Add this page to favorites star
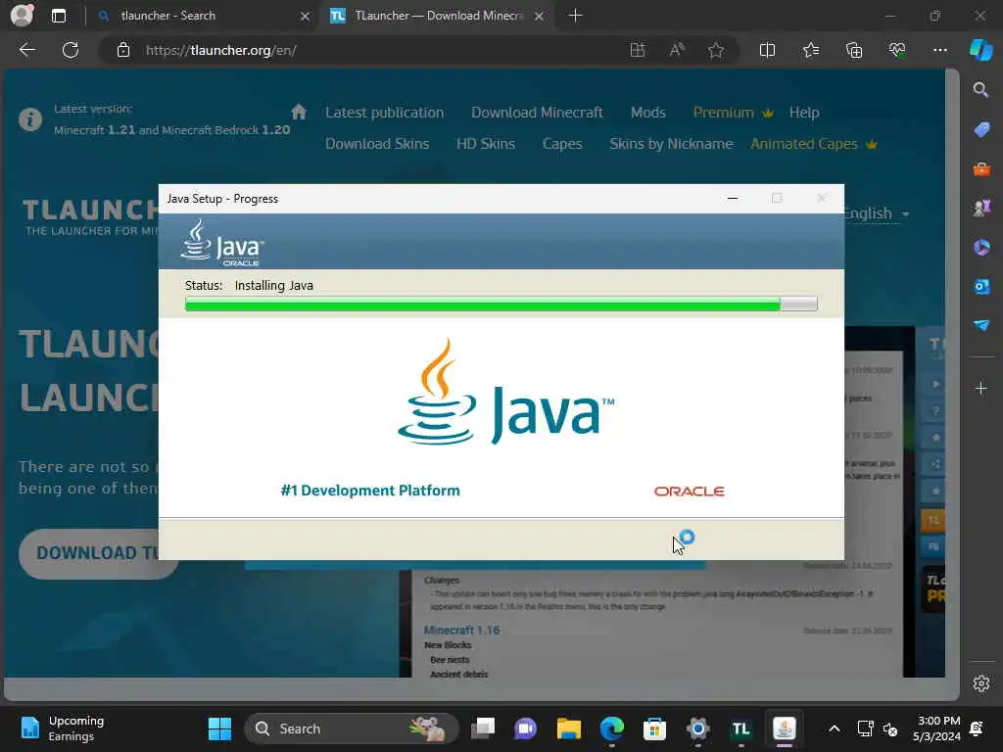Viewport: 1003px width, 752px height. point(716,50)
